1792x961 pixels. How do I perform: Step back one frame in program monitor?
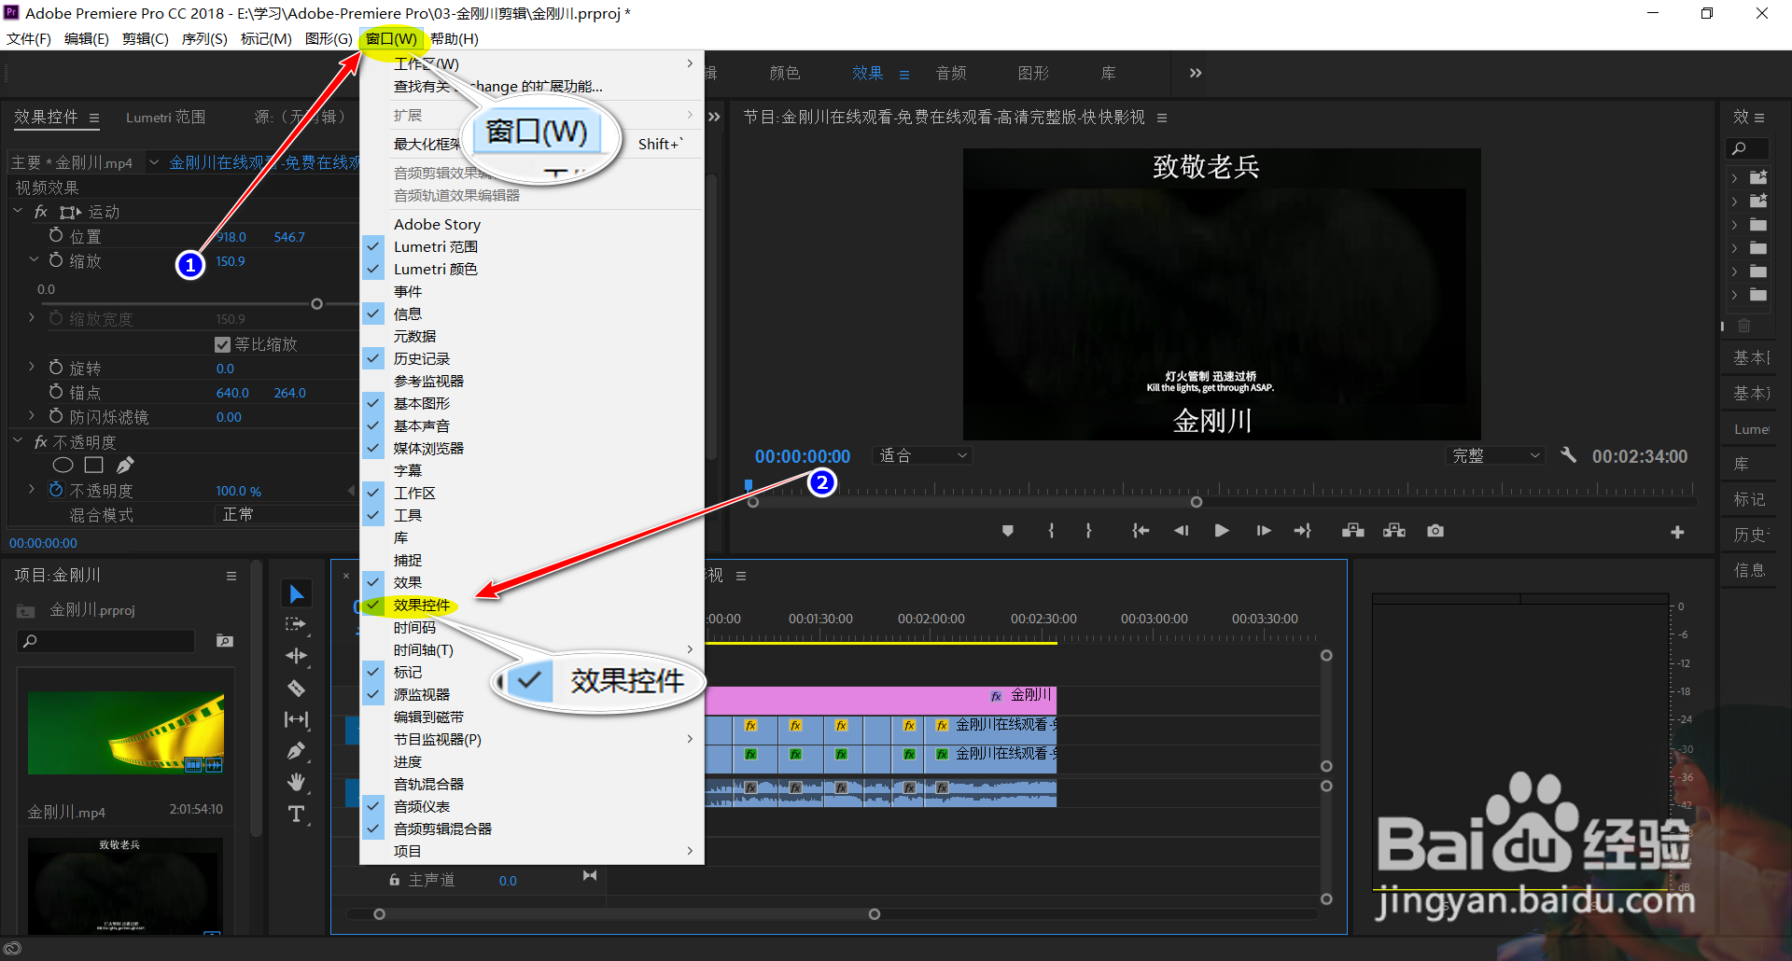1181,531
